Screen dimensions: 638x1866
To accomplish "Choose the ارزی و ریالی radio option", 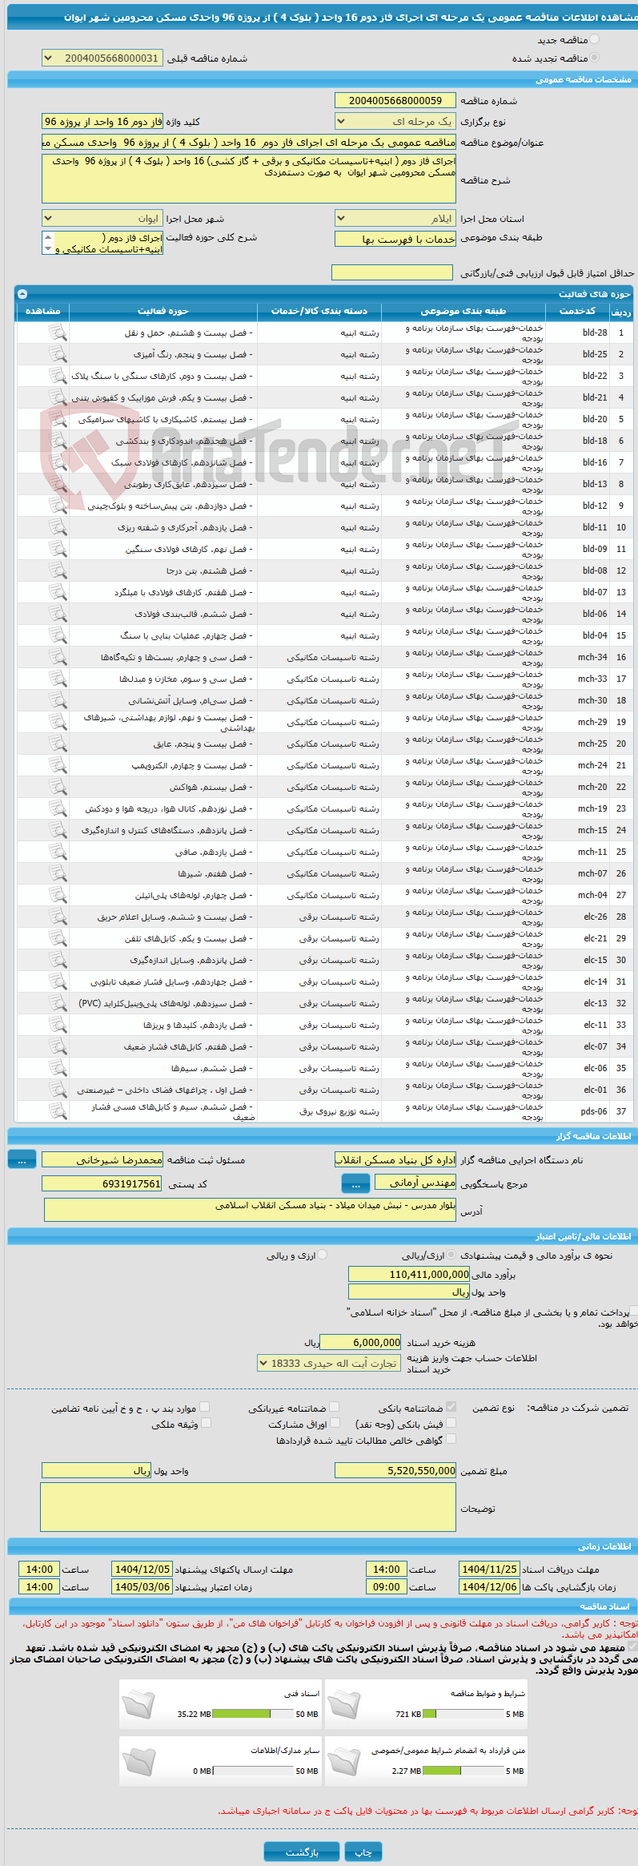I will [323, 1255].
